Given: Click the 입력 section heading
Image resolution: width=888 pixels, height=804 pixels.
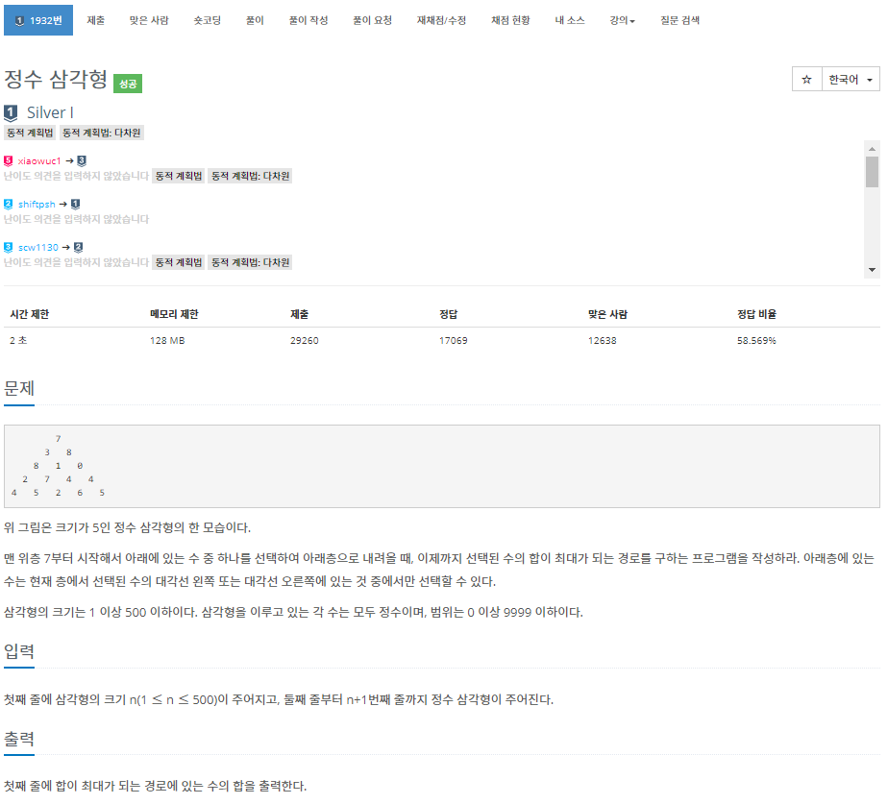Looking at the screenshot, I should (19, 651).
